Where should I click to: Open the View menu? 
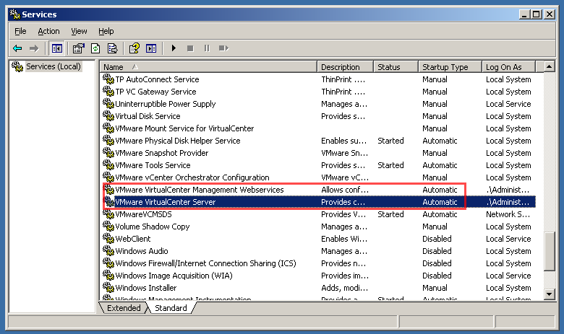click(x=79, y=31)
